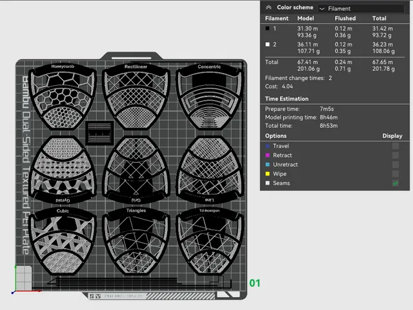Select the small square prime tower object
The width and height of the screenshot is (413, 310).
[99, 133]
